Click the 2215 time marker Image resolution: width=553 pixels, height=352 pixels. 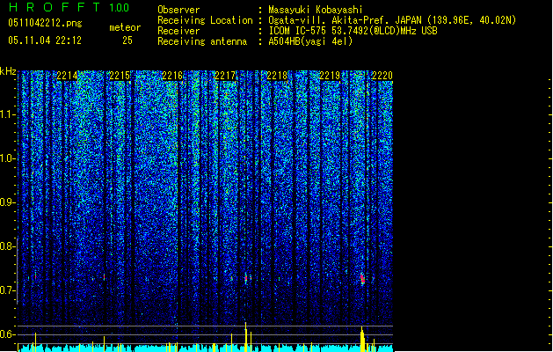point(120,76)
